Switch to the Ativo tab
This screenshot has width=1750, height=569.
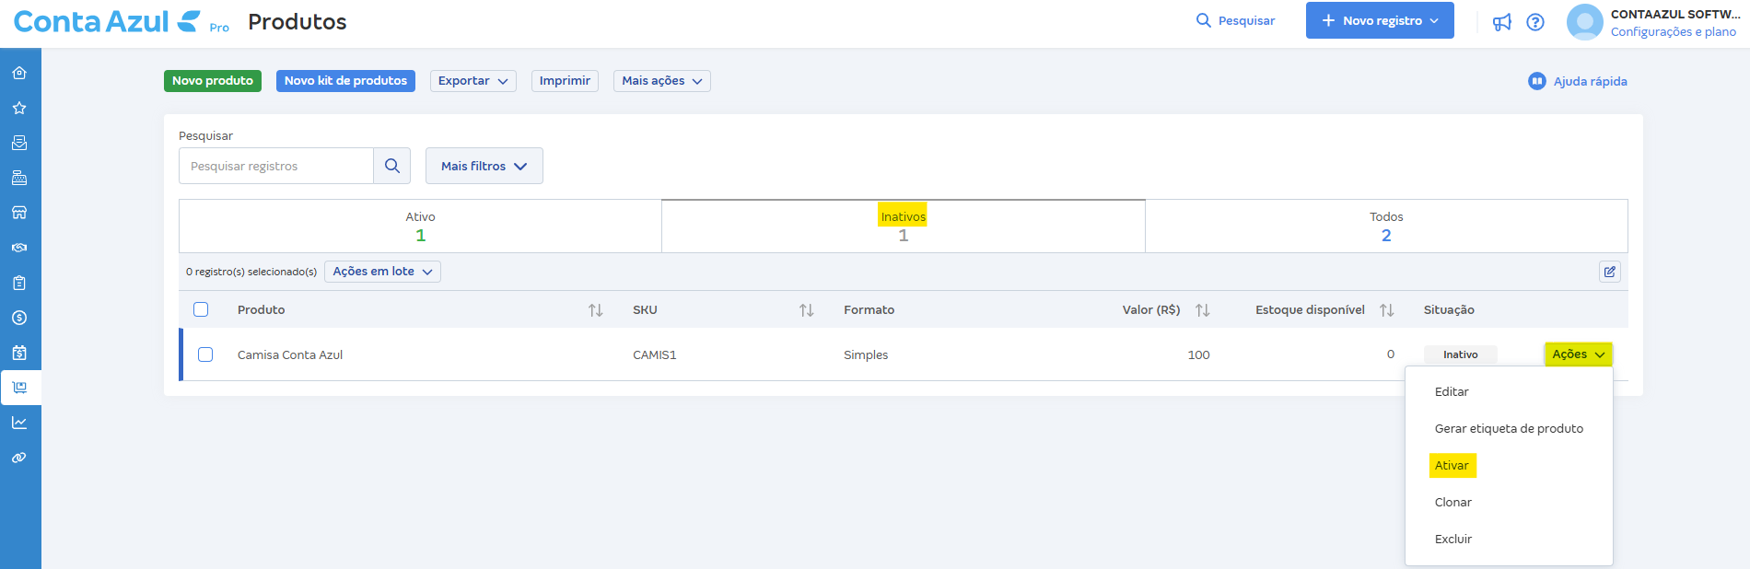(420, 226)
